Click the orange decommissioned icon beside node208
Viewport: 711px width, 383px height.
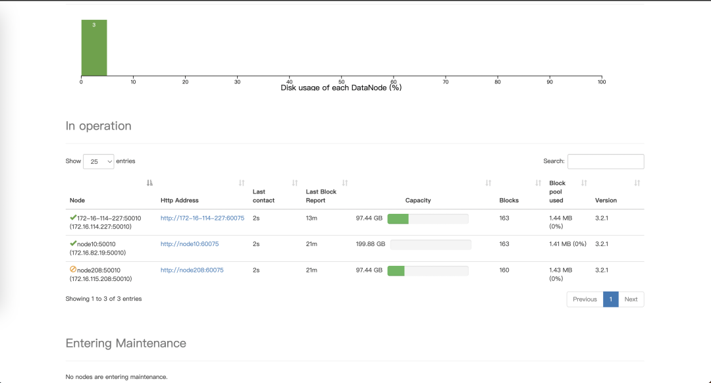[73, 269]
